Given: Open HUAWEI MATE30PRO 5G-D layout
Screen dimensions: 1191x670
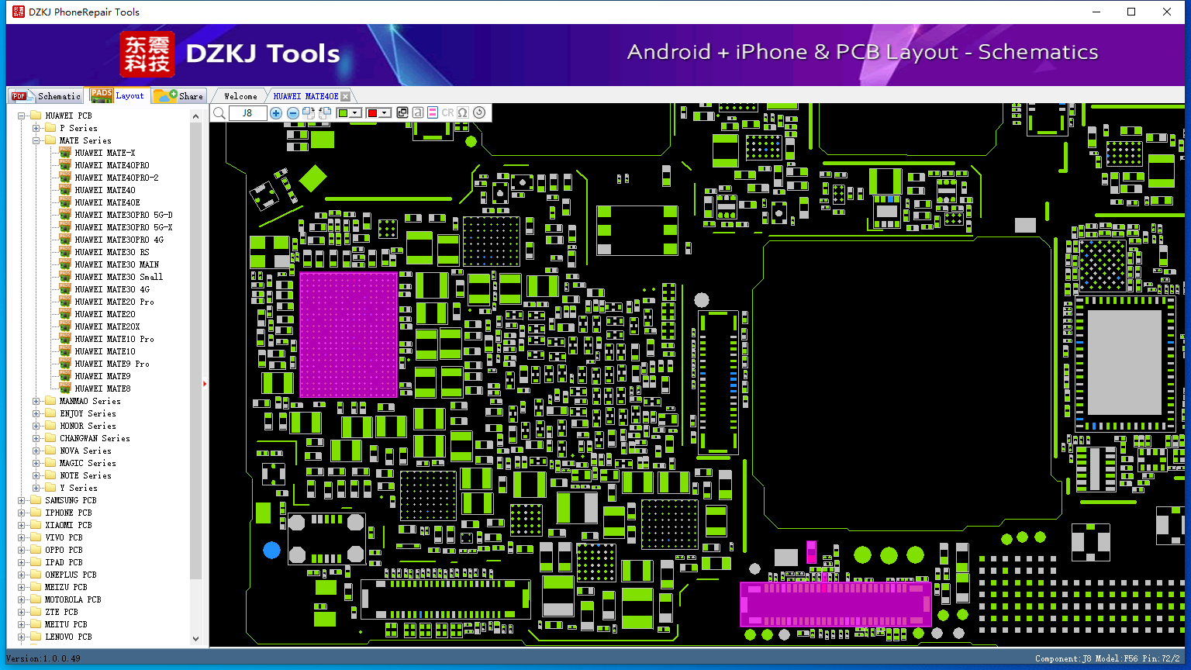Looking at the screenshot, I should (x=123, y=215).
